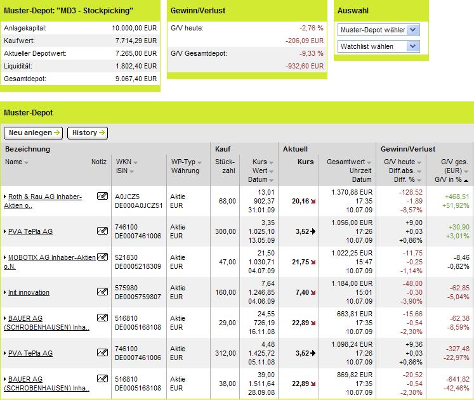Click the Anlagekapital value 10.000,00 EUR
474x400 pixels.
(135, 28)
